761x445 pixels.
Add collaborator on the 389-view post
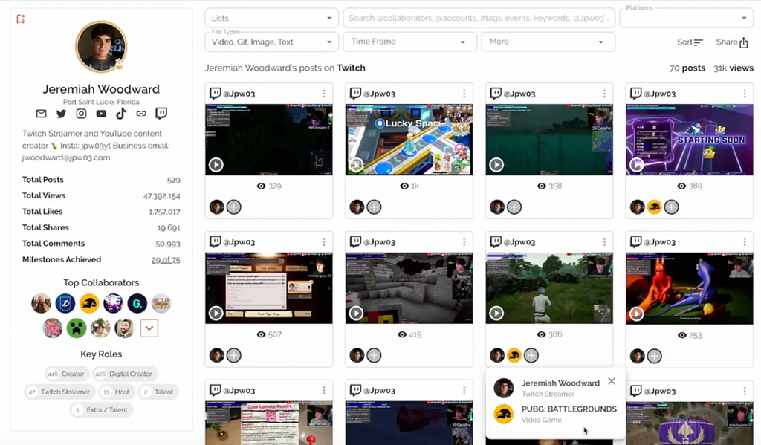tap(671, 207)
